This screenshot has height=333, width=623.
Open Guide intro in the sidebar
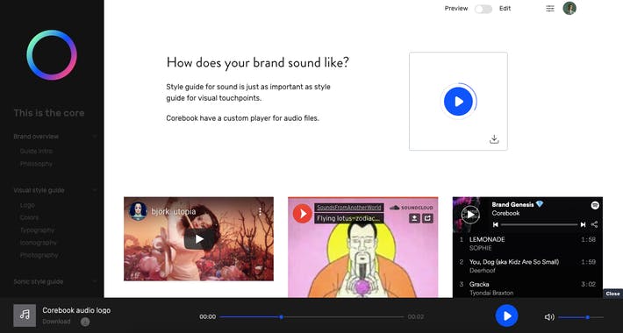pyautogui.click(x=36, y=152)
